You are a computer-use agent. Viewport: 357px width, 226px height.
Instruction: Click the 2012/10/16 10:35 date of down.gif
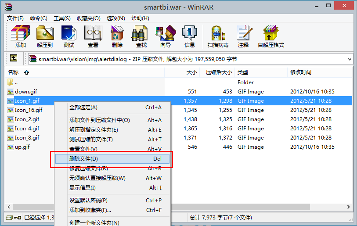[x=312, y=92]
